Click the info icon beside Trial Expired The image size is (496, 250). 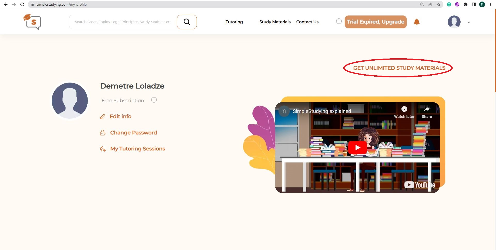(x=339, y=21)
